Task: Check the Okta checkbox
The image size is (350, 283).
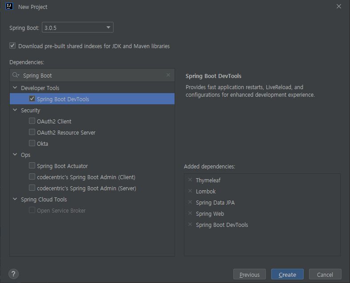Action: pyautogui.click(x=32, y=143)
